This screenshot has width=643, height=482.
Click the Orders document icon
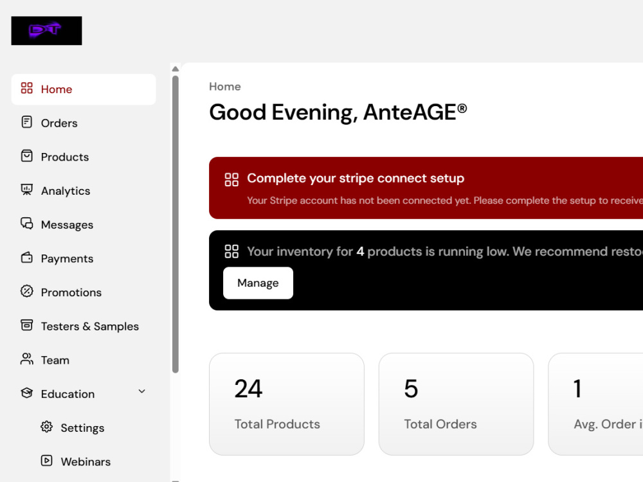(26, 122)
